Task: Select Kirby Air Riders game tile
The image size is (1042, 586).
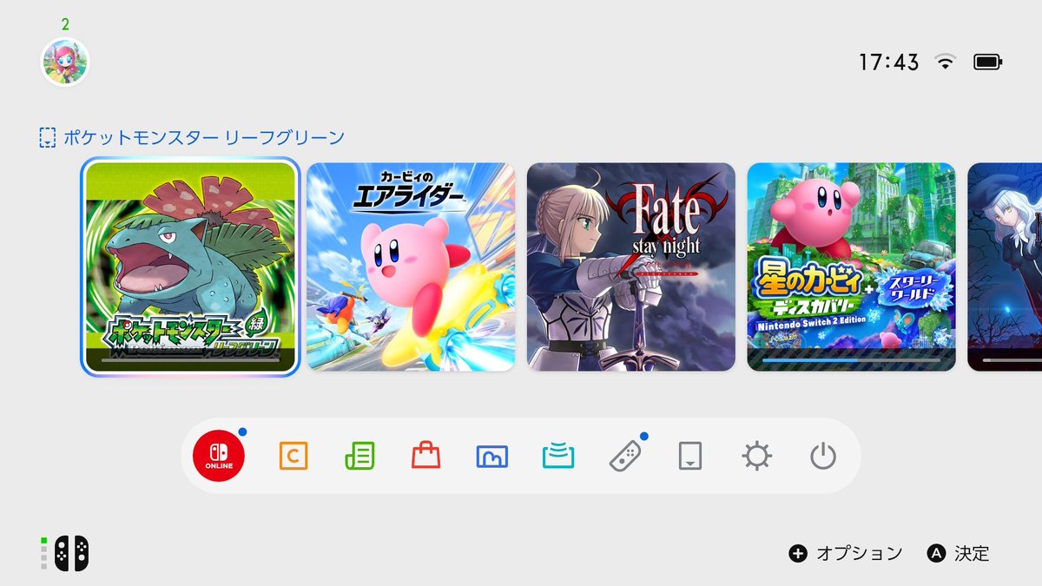Action: point(411,267)
